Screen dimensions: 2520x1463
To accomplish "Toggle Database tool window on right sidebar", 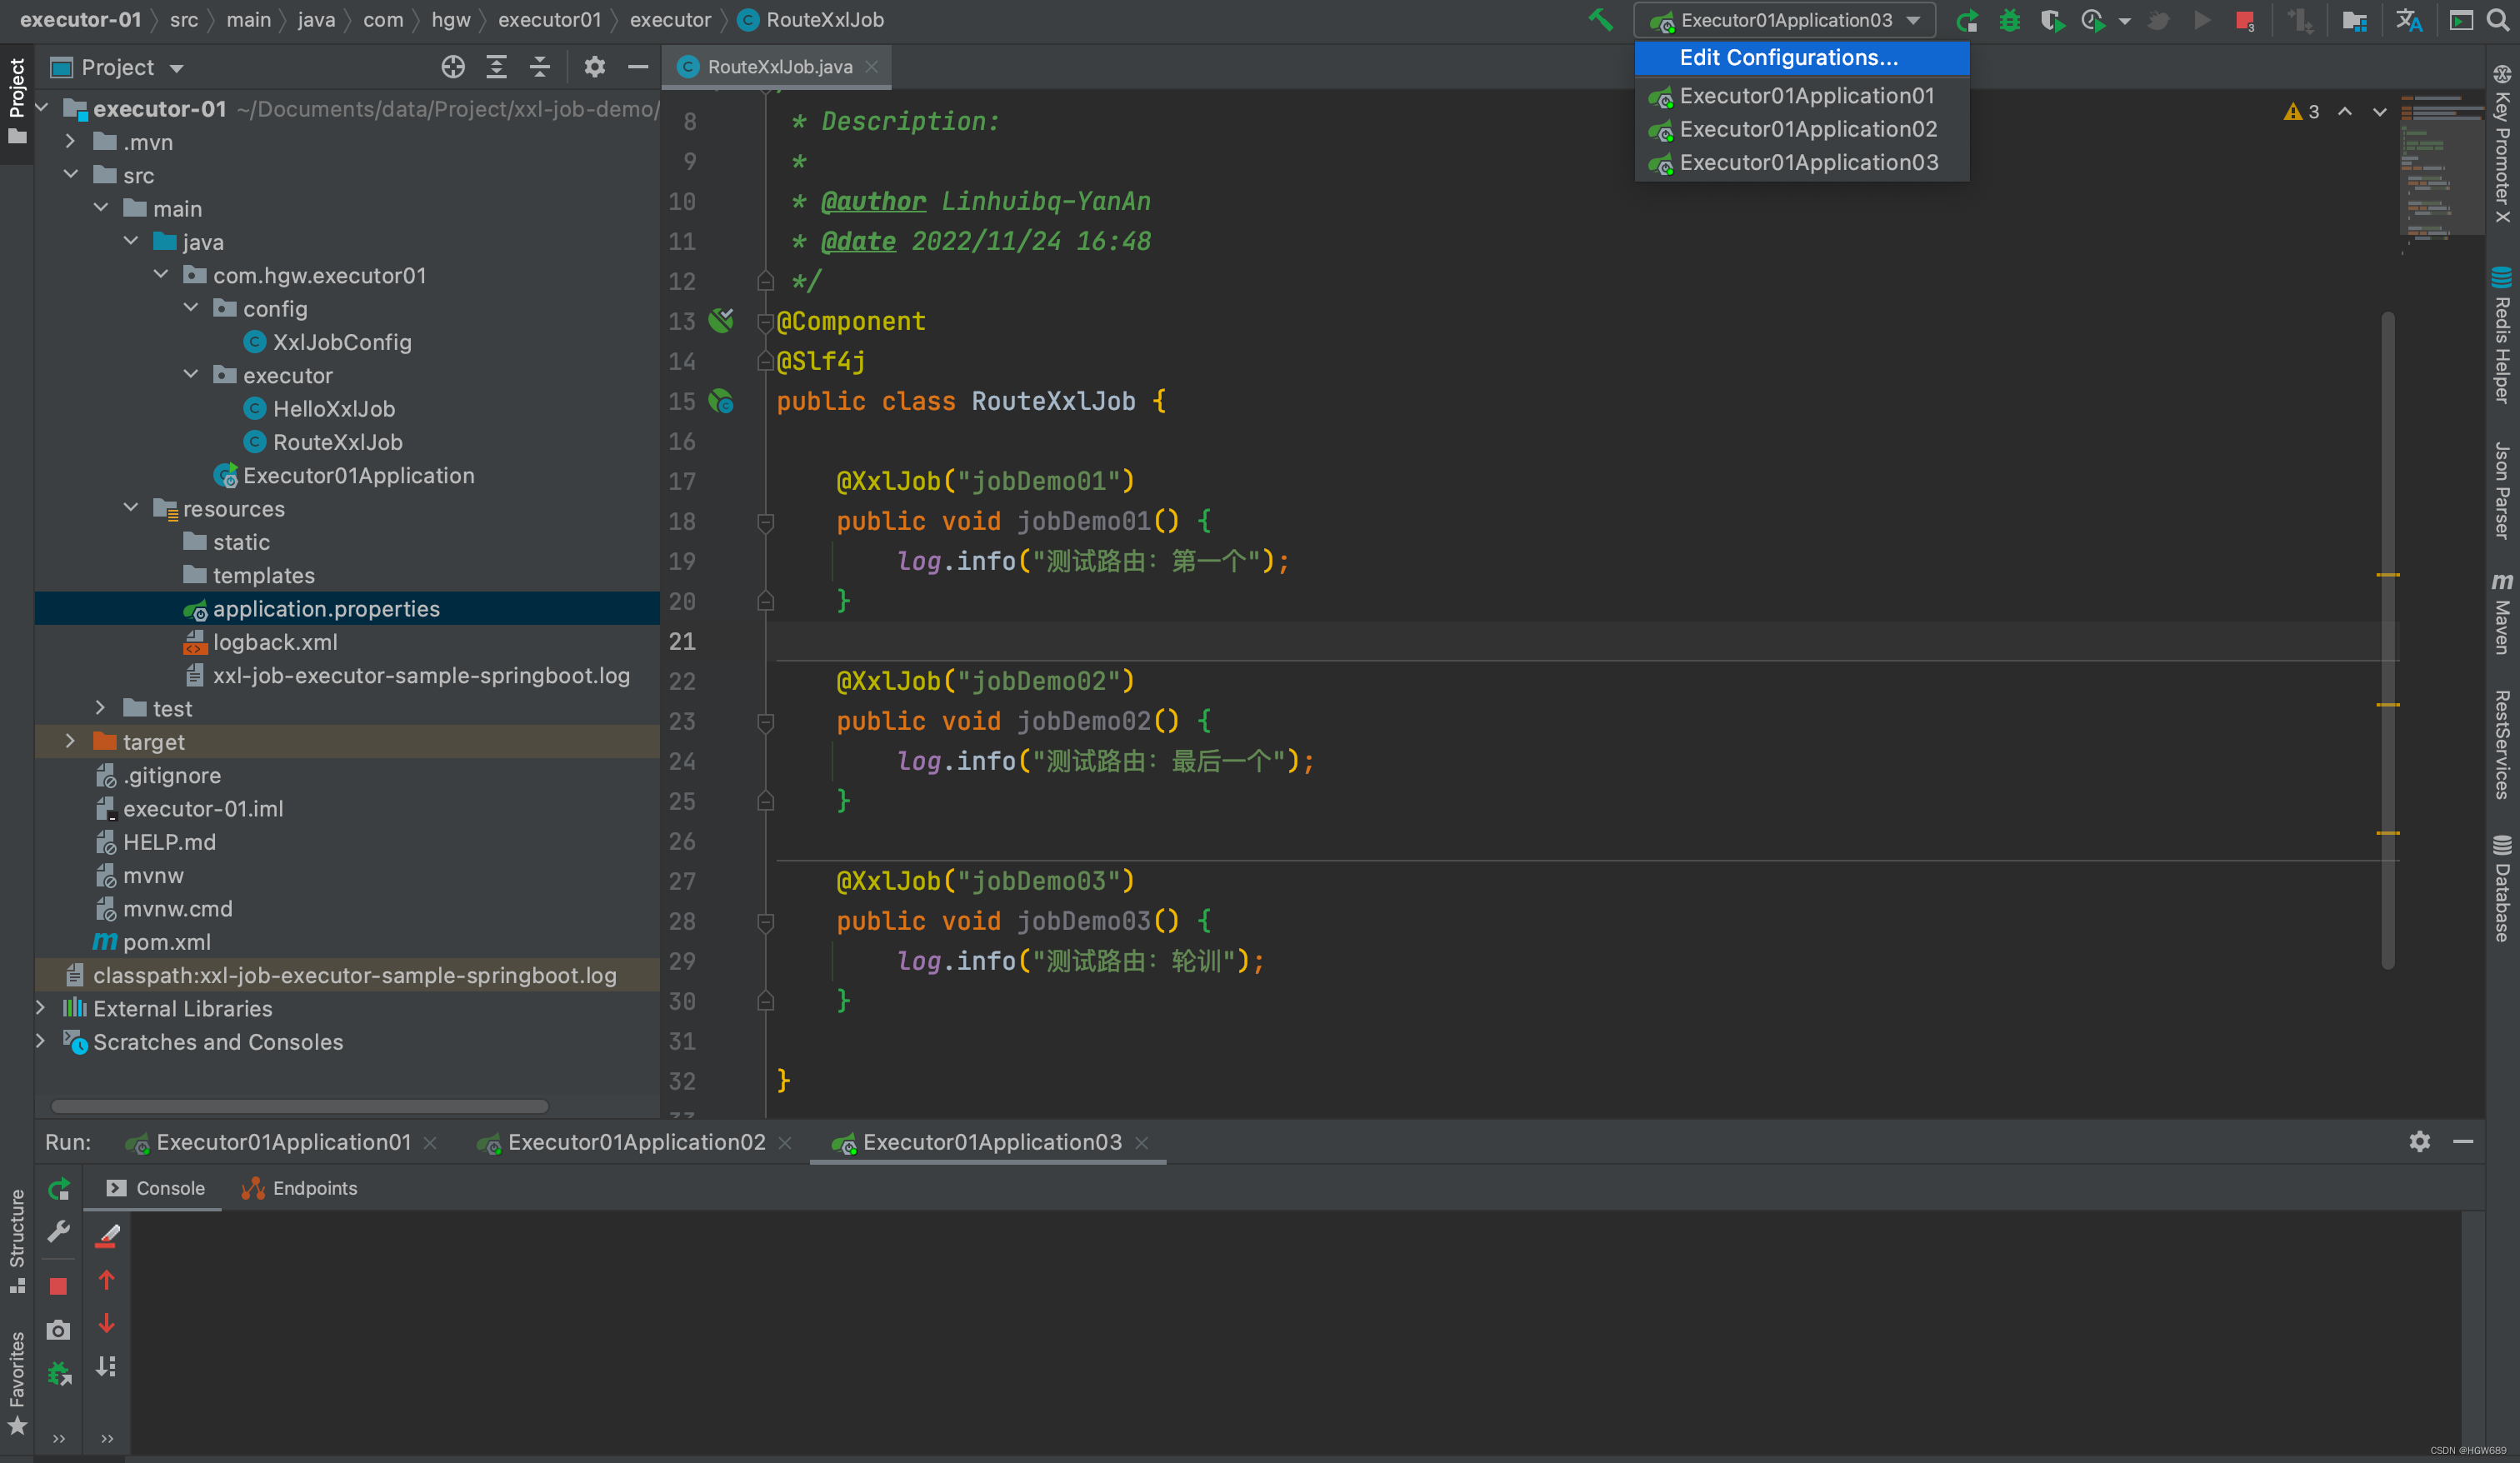I will tap(2502, 888).
